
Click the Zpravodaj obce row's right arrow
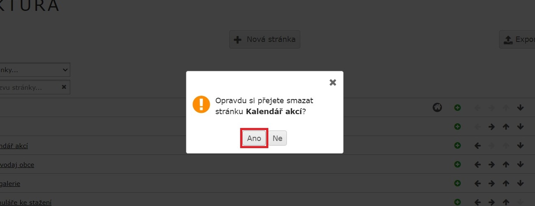point(492,164)
